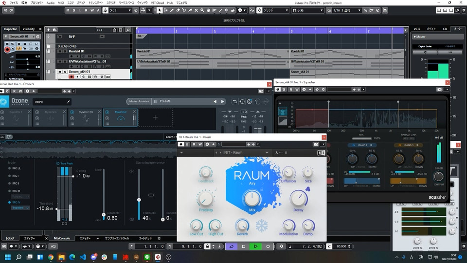Open the LINE app in taskbar
467x263 pixels.
[x=147, y=257]
